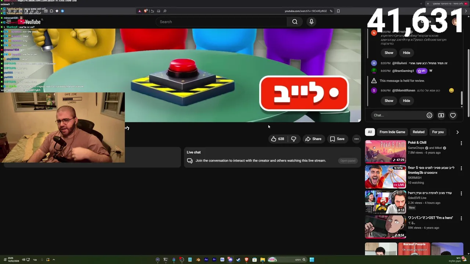The height and width of the screenshot is (264, 470).
Task: Open Windows Start button in taskbar
Action: [x=312, y=260]
